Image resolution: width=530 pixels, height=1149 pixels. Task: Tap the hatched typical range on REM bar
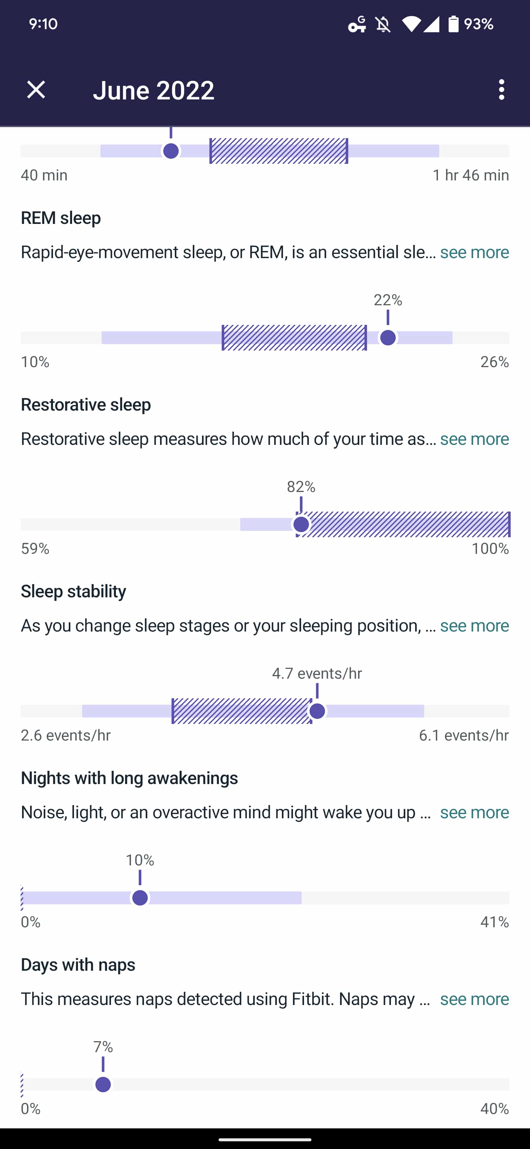pyautogui.click(x=294, y=338)
